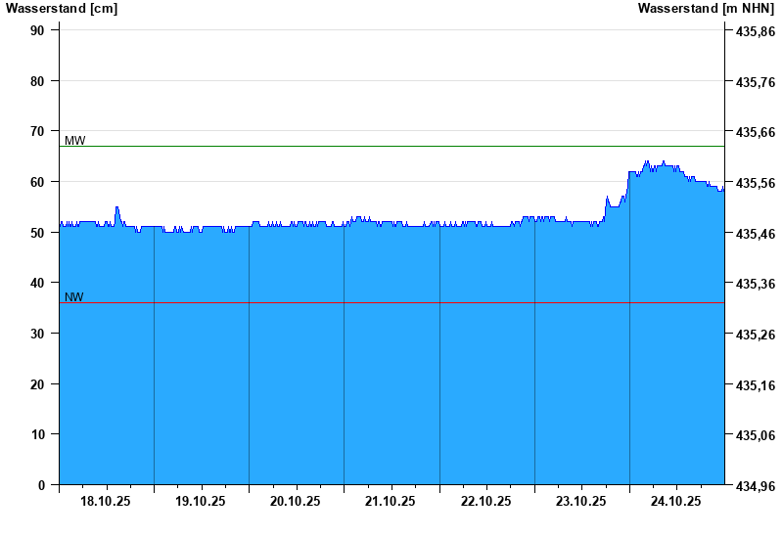Click the 19.10.25 date label

click(x=201, y=501)
